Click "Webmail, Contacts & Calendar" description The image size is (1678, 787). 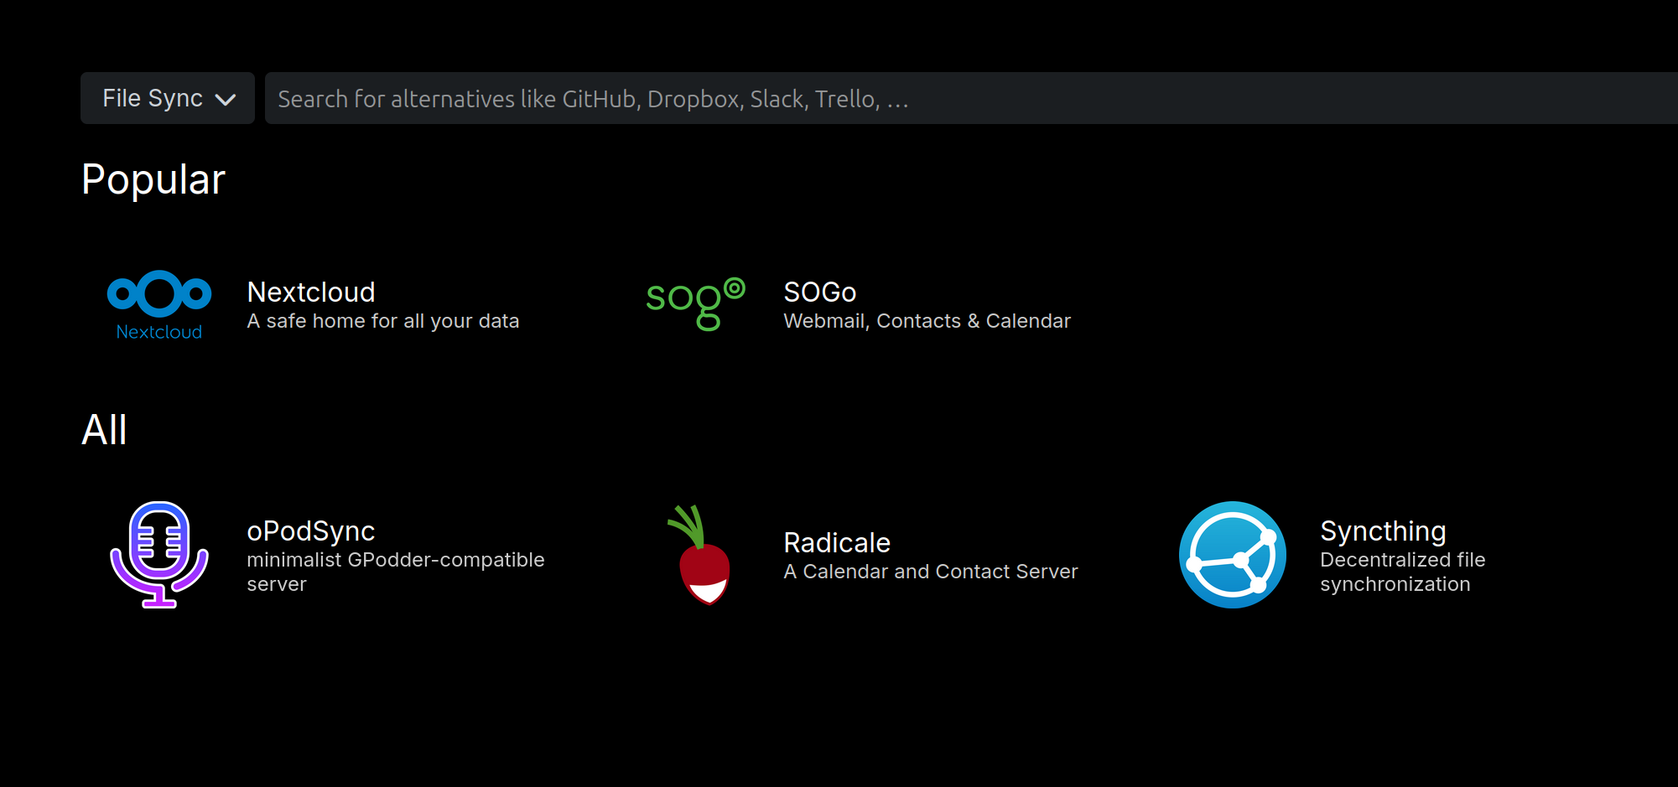[x=927, y=321]
